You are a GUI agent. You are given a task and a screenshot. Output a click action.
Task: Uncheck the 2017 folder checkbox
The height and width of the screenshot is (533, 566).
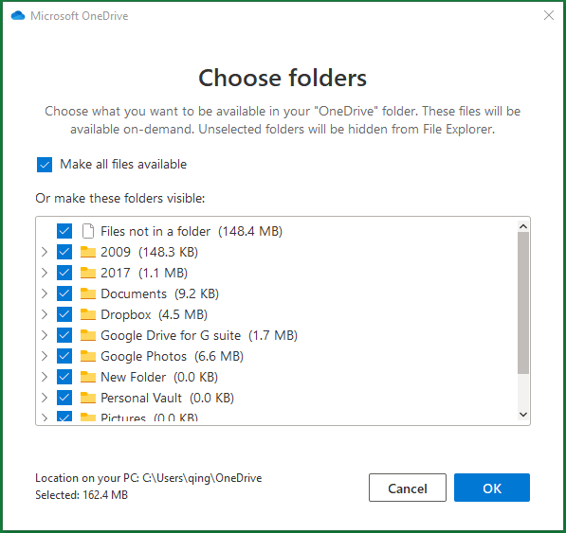pyautogui.click(x=64, y=273)
